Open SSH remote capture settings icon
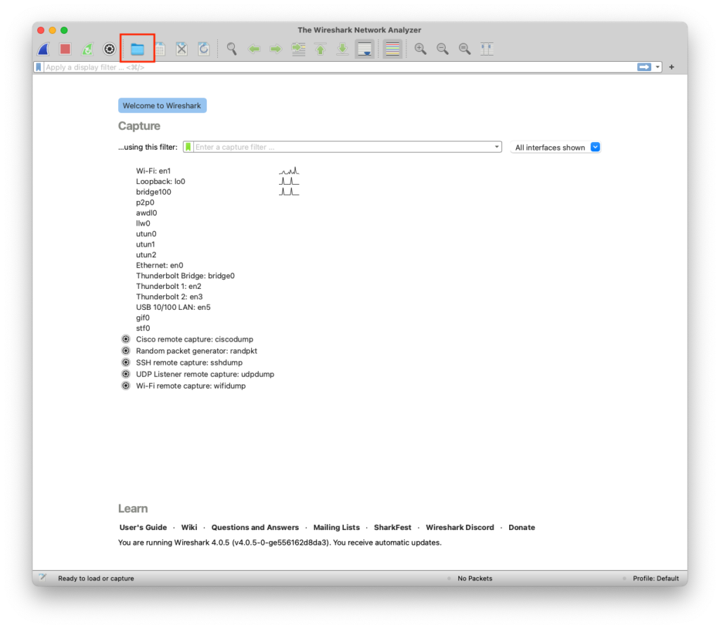The width and height of the screenshot is (720, 629). coord(126,362)
